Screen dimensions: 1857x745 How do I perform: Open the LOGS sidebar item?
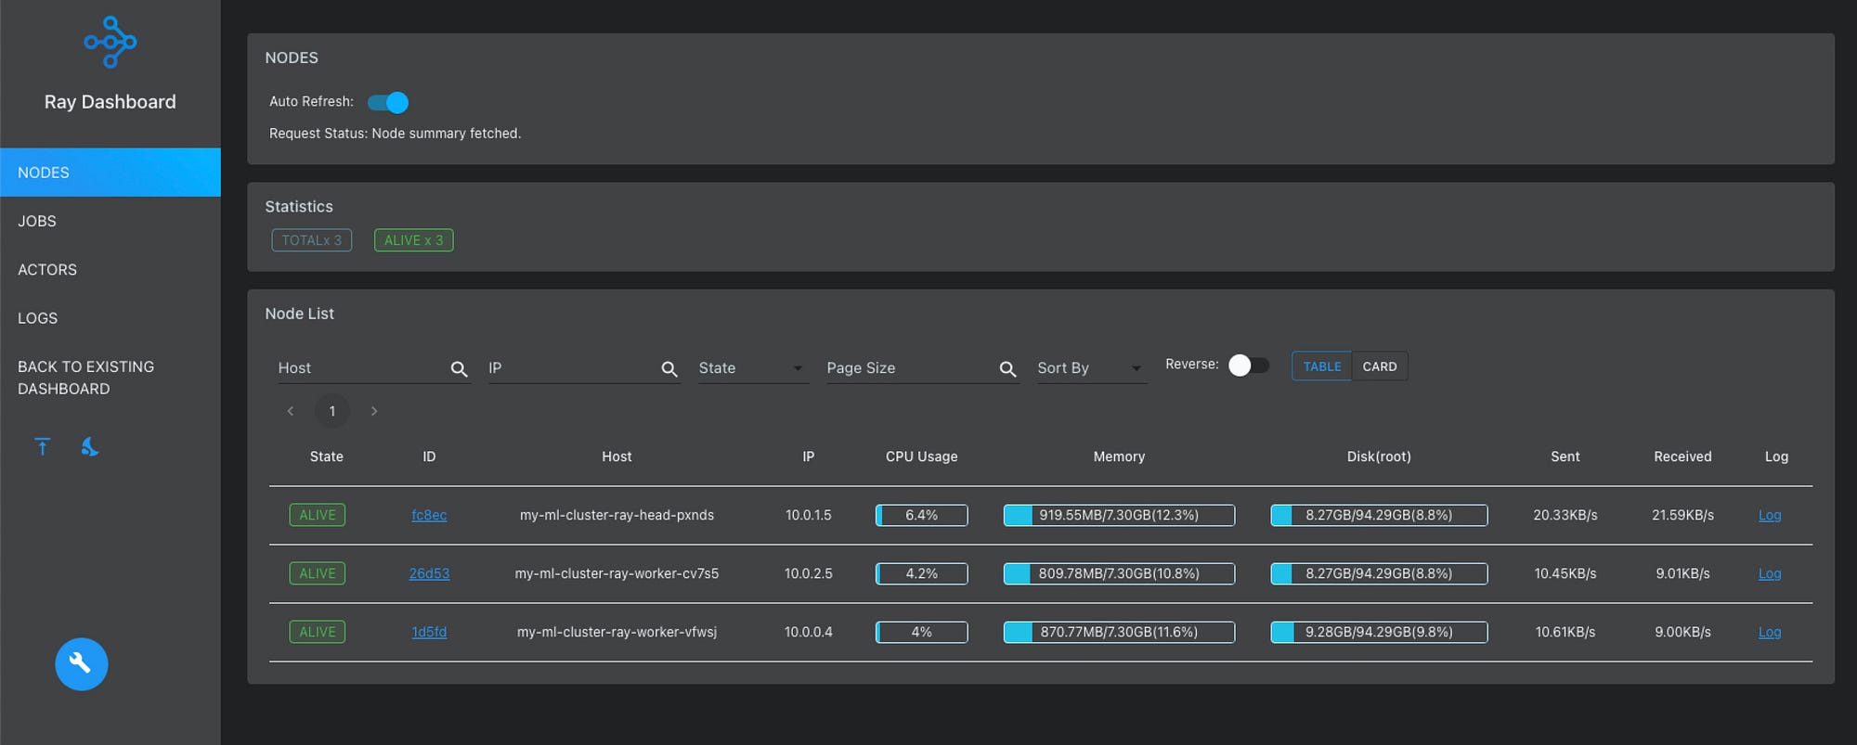point(110,317)
